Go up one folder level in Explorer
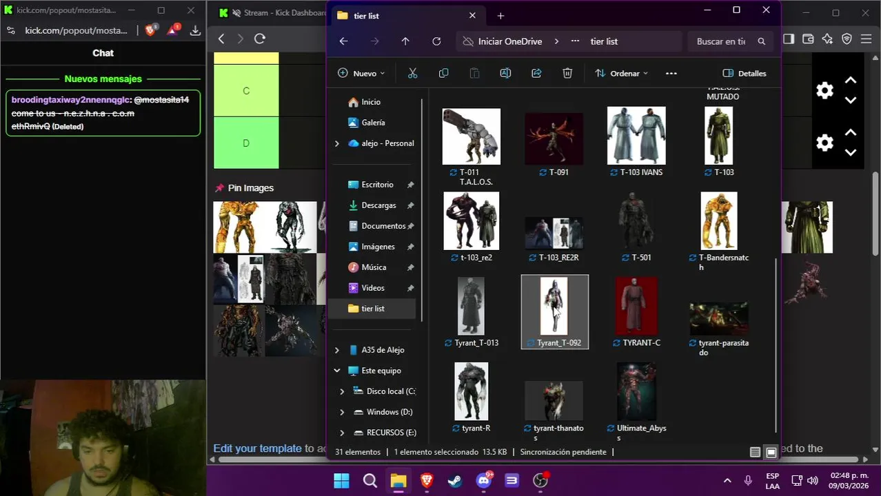The width and height of the screenshot is (881, 496). [x=405, y=41]
